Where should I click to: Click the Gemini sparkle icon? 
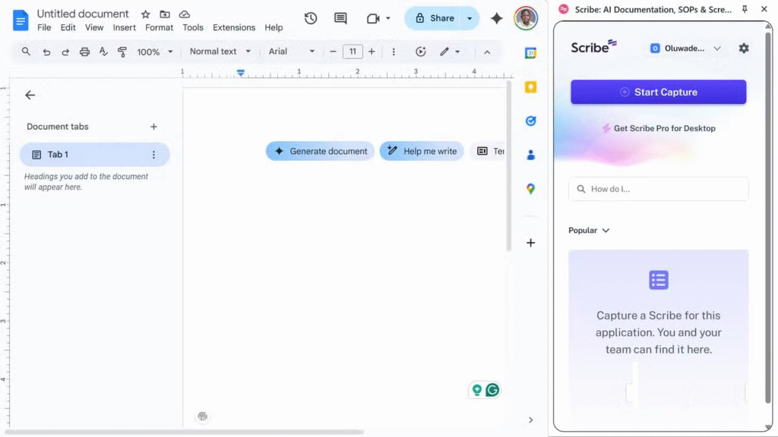(496, 18)
